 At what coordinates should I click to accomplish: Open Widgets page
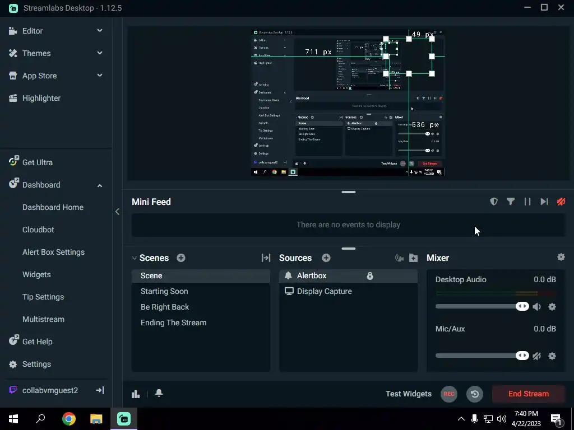[36, 274]
